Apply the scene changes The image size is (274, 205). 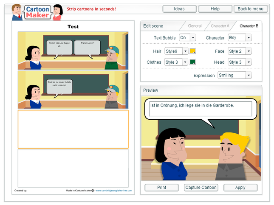pos(240,188)
